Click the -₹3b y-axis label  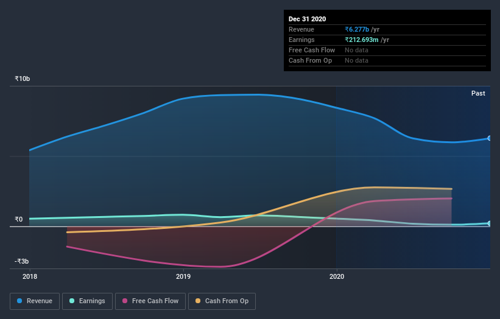coord(21,261)
